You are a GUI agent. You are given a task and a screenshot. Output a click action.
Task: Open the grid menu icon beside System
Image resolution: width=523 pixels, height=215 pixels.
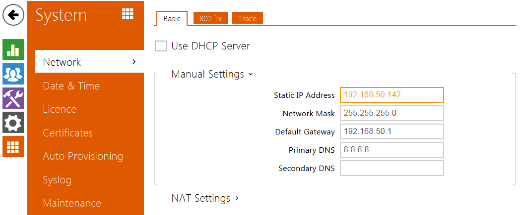click(128, 15)
